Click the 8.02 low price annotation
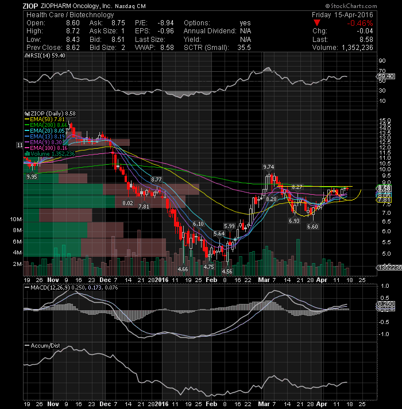Viewport: 402px width, 409px height. point(127,203)
